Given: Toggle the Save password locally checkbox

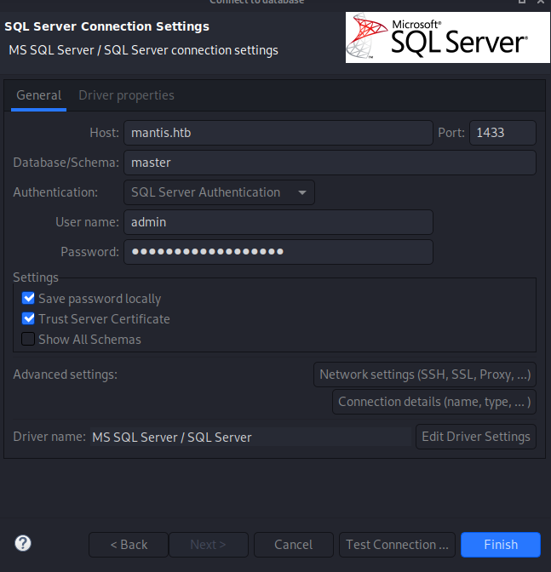Looking at the screenshot, I should (x=29, y=299).
